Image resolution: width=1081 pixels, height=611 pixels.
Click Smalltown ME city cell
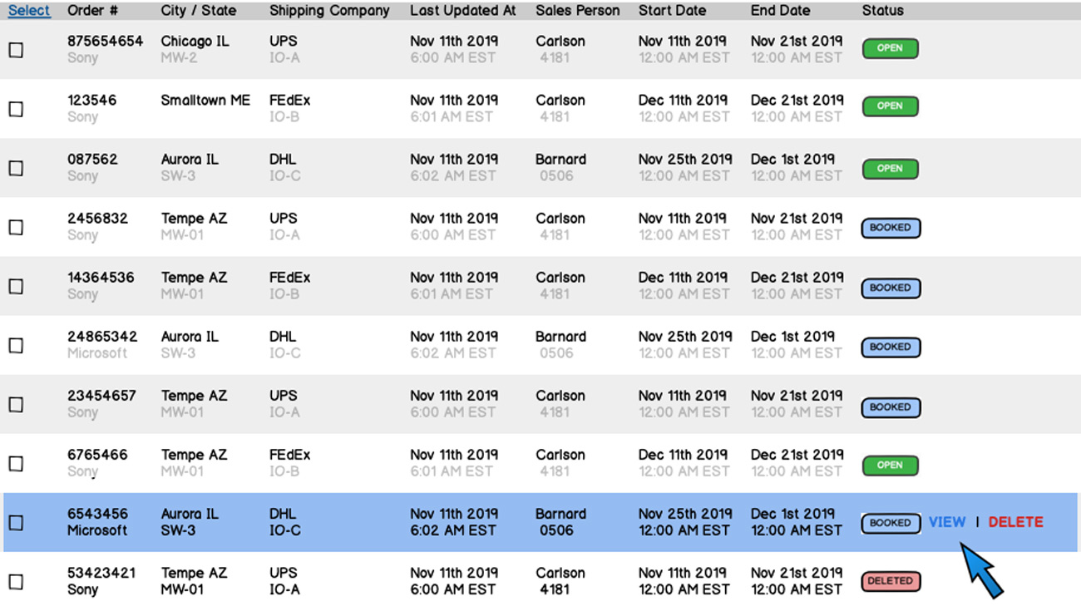pos(205,101)
